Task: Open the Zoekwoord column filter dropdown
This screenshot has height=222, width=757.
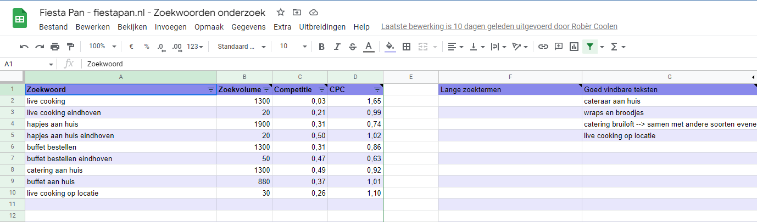Action: click(211, 89)
